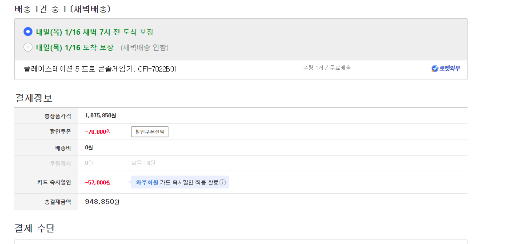Click the blue 와우회원 text
This screenshot has height=244, width=524.
tap(147, 182)
